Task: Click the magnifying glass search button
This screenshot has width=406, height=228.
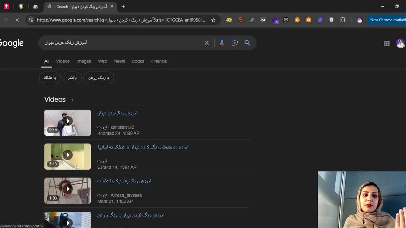Action: 247,43
